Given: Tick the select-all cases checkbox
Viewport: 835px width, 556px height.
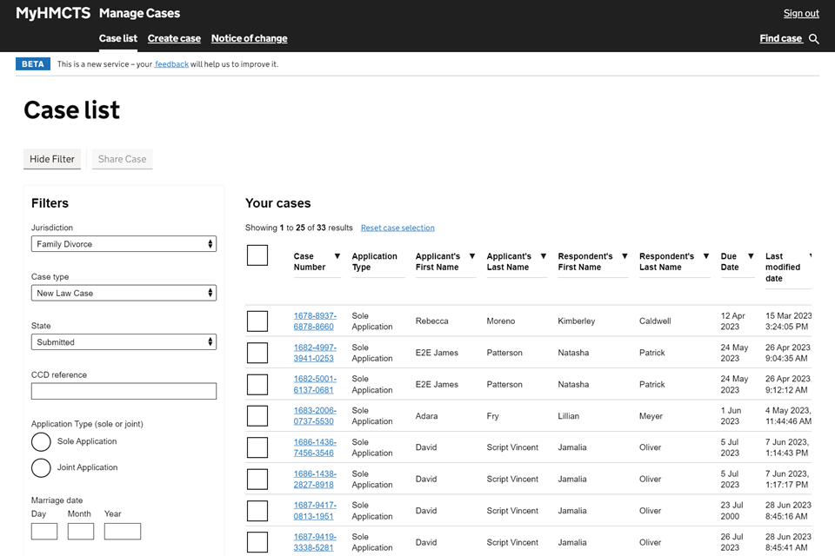Looking at the screenshot, I should [257, 255].
